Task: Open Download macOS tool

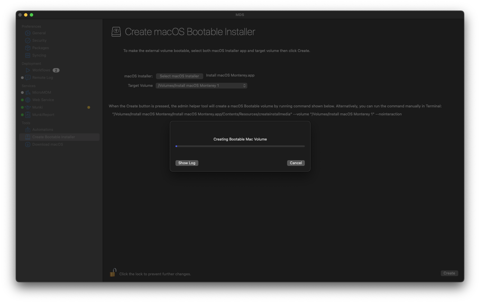Action: [x=48, y=145]
